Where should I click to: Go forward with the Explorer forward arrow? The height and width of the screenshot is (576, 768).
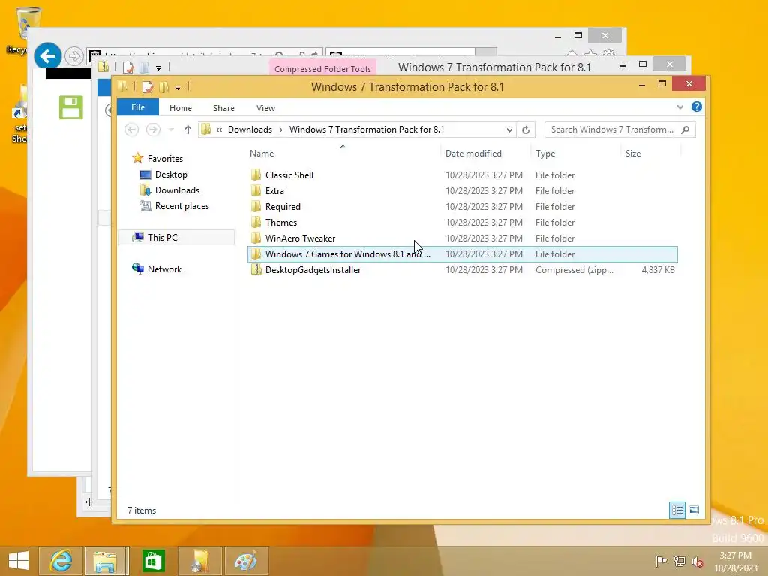[153, 130]
